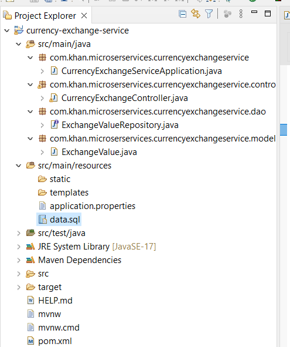This screenshot has height=347, width=290.
Task: Collapse the src/main/java folder
Action: pyautogui.click(x=19, y=44)
